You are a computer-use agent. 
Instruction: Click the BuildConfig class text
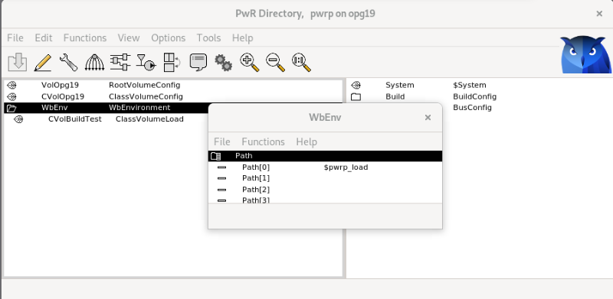pyautogui.click(x=474, y=96)
